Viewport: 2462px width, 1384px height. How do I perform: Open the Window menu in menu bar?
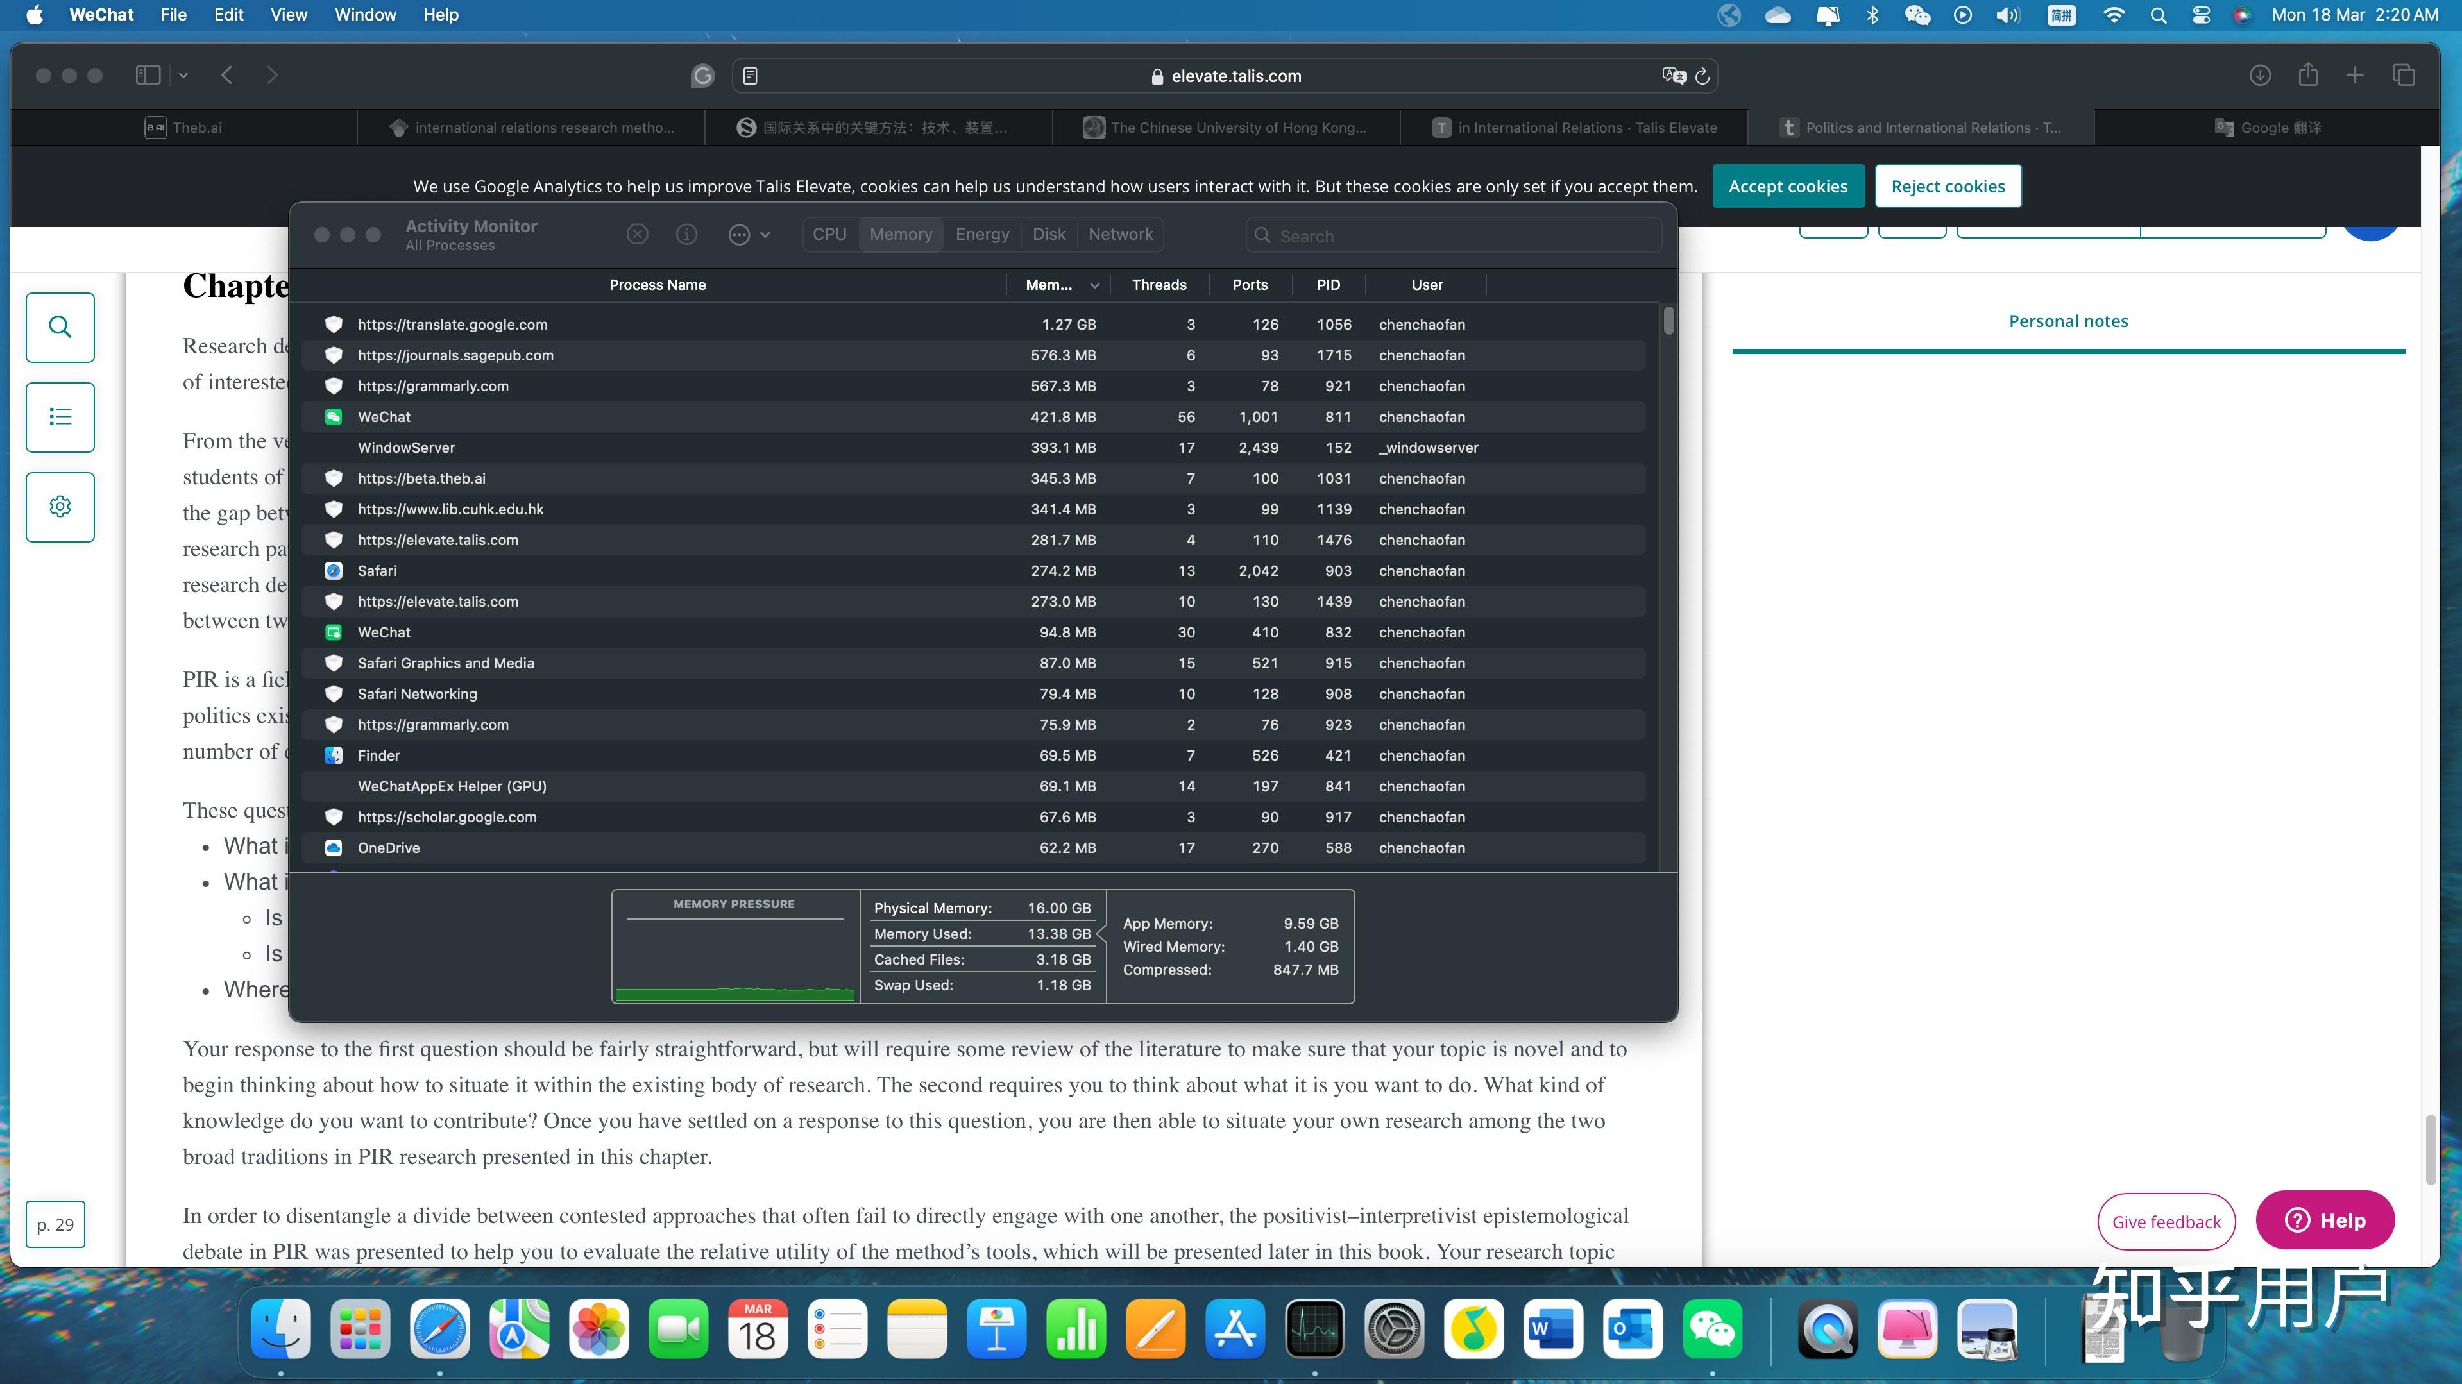coord(365,14)
